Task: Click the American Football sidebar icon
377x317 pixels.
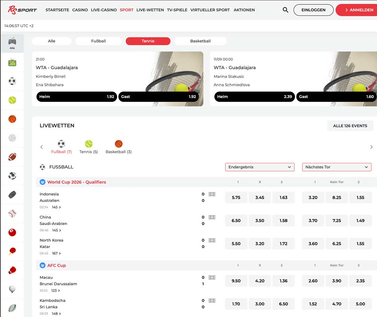Action: tap(12, 157)
